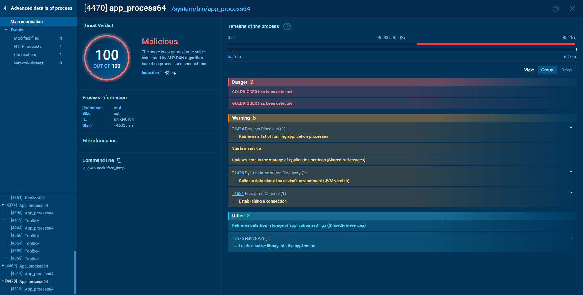Screen dimensions: 583x295
Task: Close the advanced details panel
Action: [572, 8]
